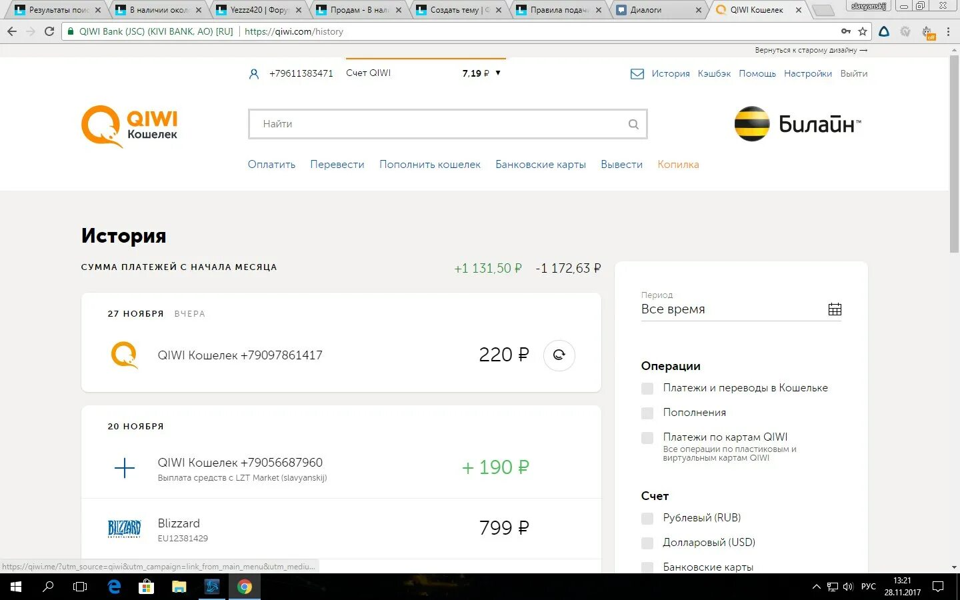Check the Банковские карты account filter
Image resolution: width=960 pixels, height=600 pixels.
pos(647,567)
